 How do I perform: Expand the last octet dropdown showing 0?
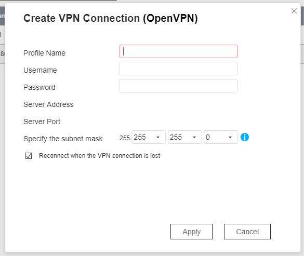point(221,137)
